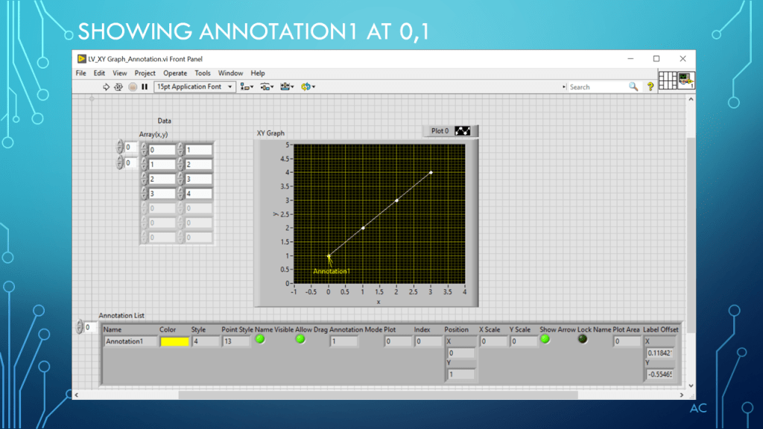Click the Pause button in toolbar
This screenshot has width=763, height=429.
point(145,87)
